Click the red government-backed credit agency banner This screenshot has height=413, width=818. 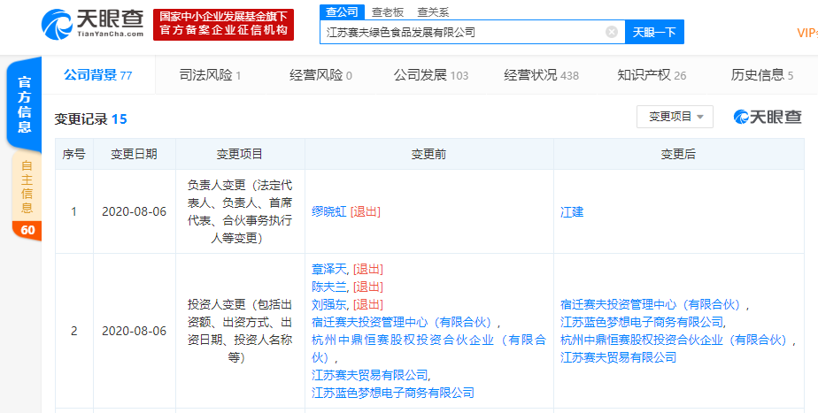(x=223, y=24)
